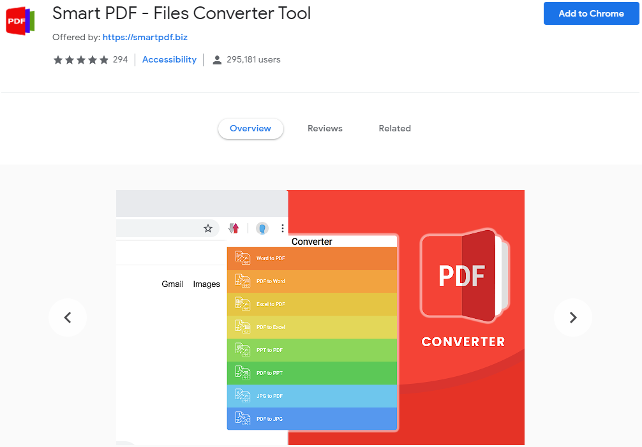Screen dimensions: 642x447
Task: Click the users person icon
Action: [x=217, y=60]
